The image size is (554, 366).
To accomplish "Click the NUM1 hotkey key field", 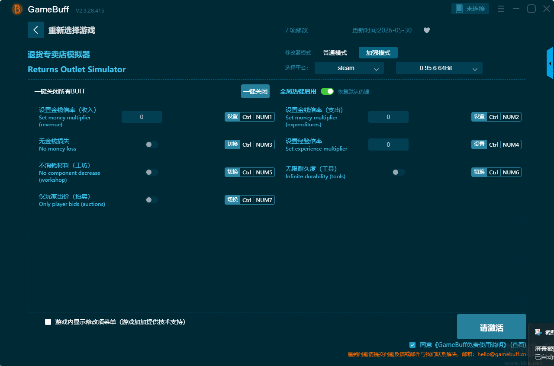I will [264, 117].
